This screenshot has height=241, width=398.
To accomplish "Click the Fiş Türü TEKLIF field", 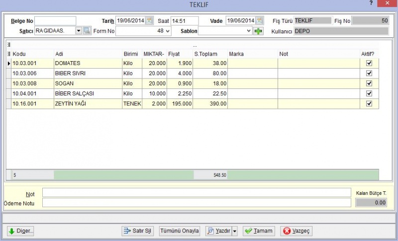I will click(313, 20).
